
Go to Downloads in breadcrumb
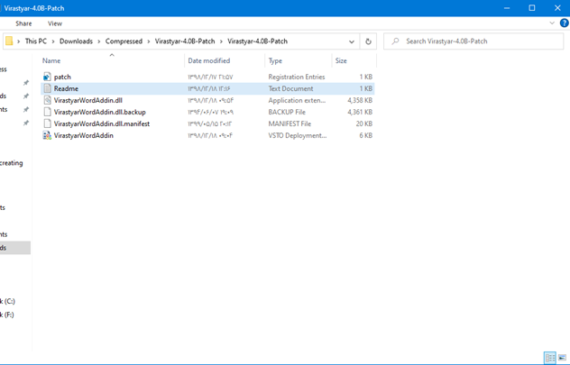point(76,41)
